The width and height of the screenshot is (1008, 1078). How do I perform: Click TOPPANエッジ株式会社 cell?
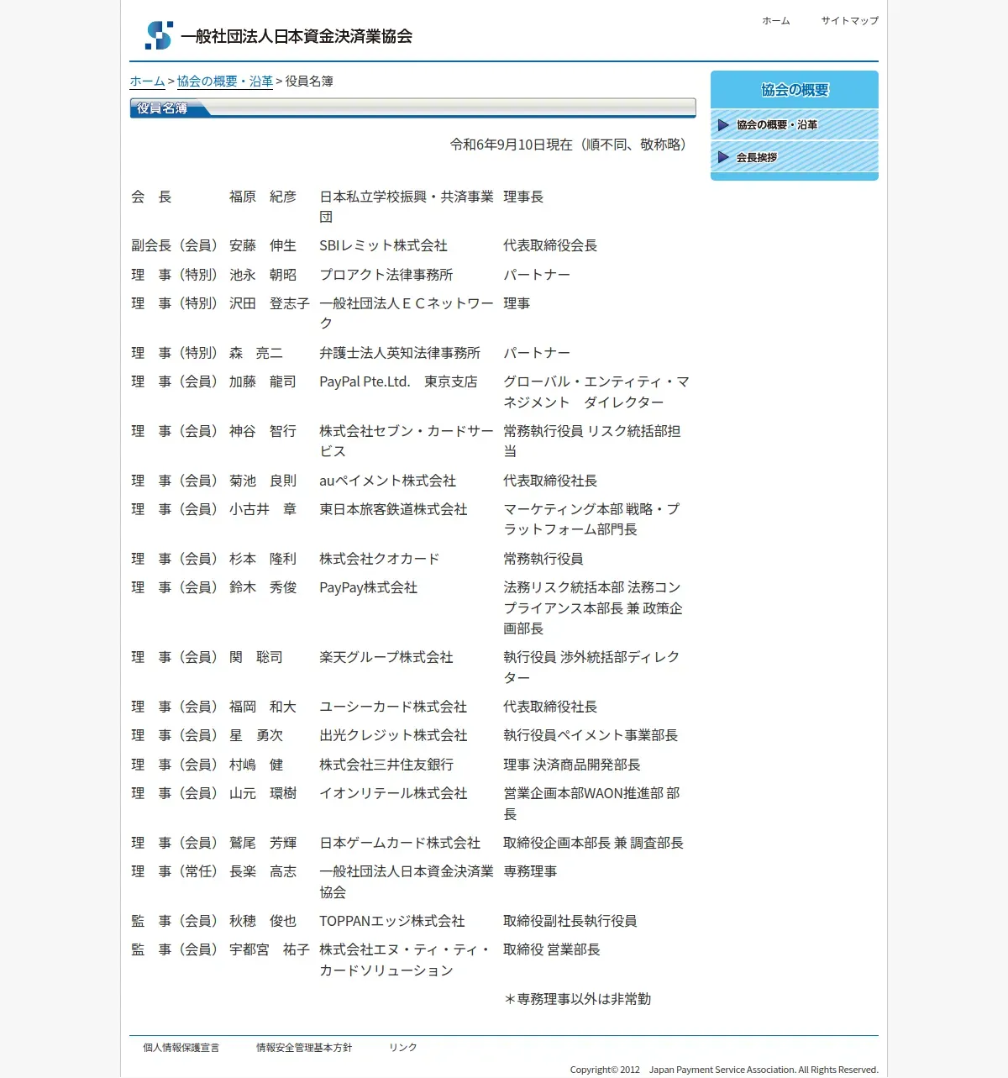click(392, 921)
